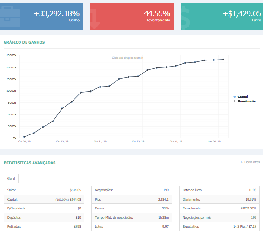Click the Expectativa row showing 14.3 Pips
This screenshot has height=235, width=263.
pos(219,227)
